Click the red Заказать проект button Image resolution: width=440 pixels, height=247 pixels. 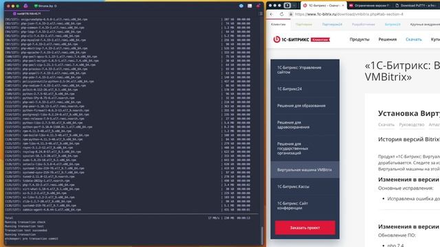pyautogui.click(x=305, y=228)
